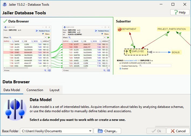Click the DEPARTMENT node's red del icon

click(120, 29)
